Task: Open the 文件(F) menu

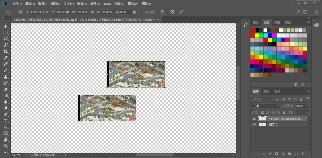Action: (17, 4)
